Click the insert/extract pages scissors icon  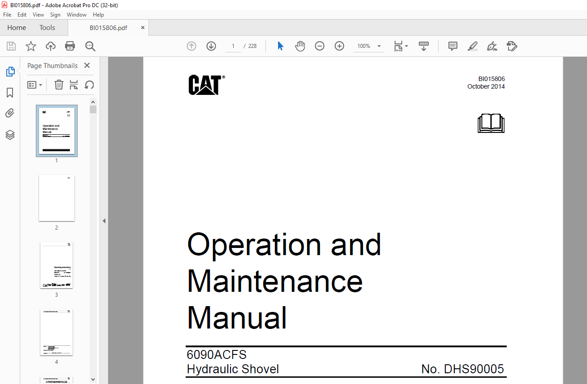click(x=74, y=85)
